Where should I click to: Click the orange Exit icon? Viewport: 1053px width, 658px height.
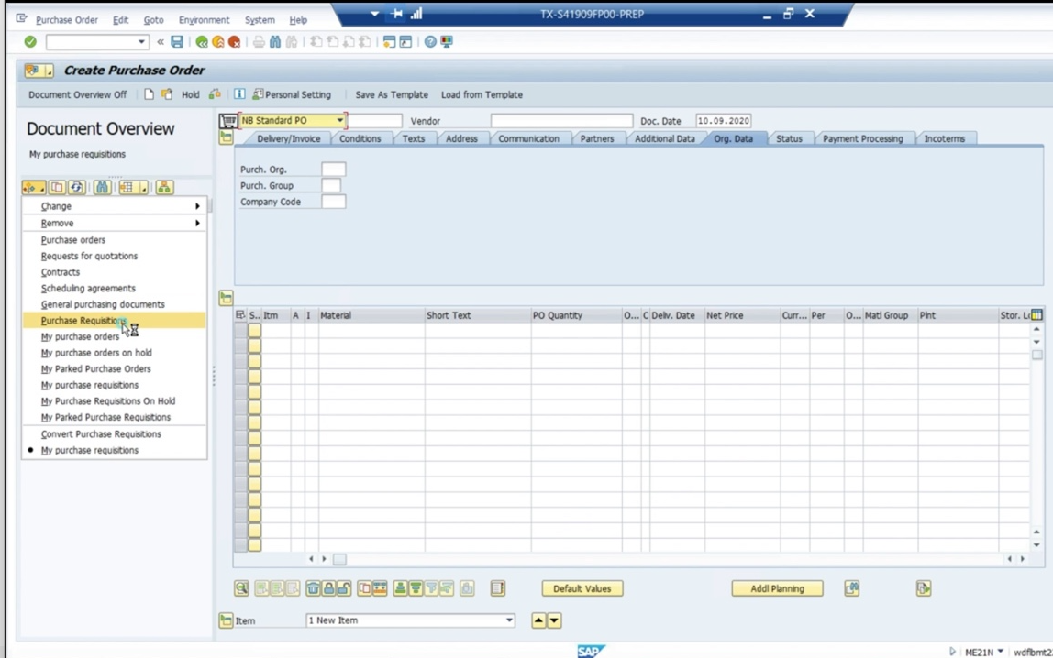tap(218, 41)
